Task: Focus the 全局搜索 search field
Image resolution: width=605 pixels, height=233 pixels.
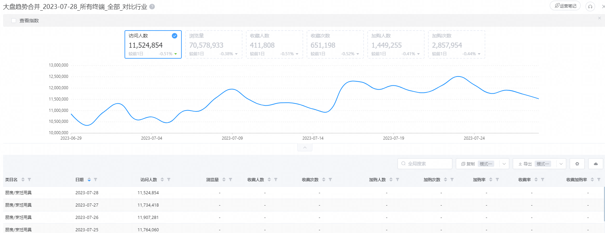Action: 425,164
